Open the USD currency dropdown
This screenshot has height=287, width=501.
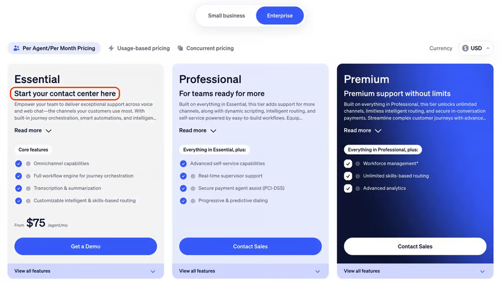pyautogui.click(x=476, y=48)
